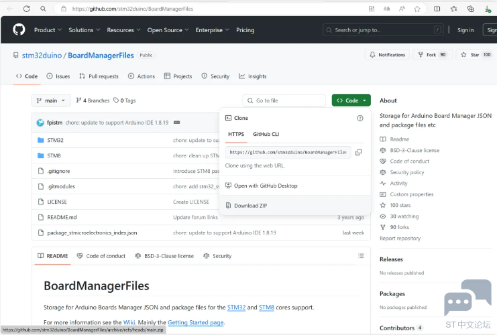The height and width of the screenshot is (335, 497).
Task: Click Notifications bell button
Action: 387,55
